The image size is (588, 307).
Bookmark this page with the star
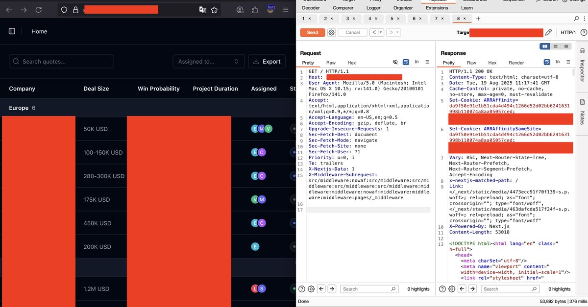point(214,10)
